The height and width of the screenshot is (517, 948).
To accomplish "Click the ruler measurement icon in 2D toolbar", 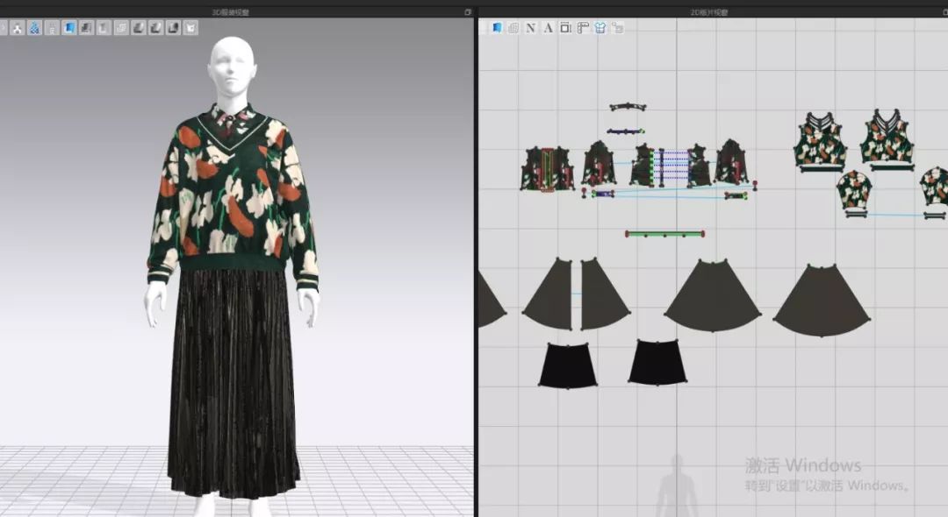I will [x=583, y=28].
